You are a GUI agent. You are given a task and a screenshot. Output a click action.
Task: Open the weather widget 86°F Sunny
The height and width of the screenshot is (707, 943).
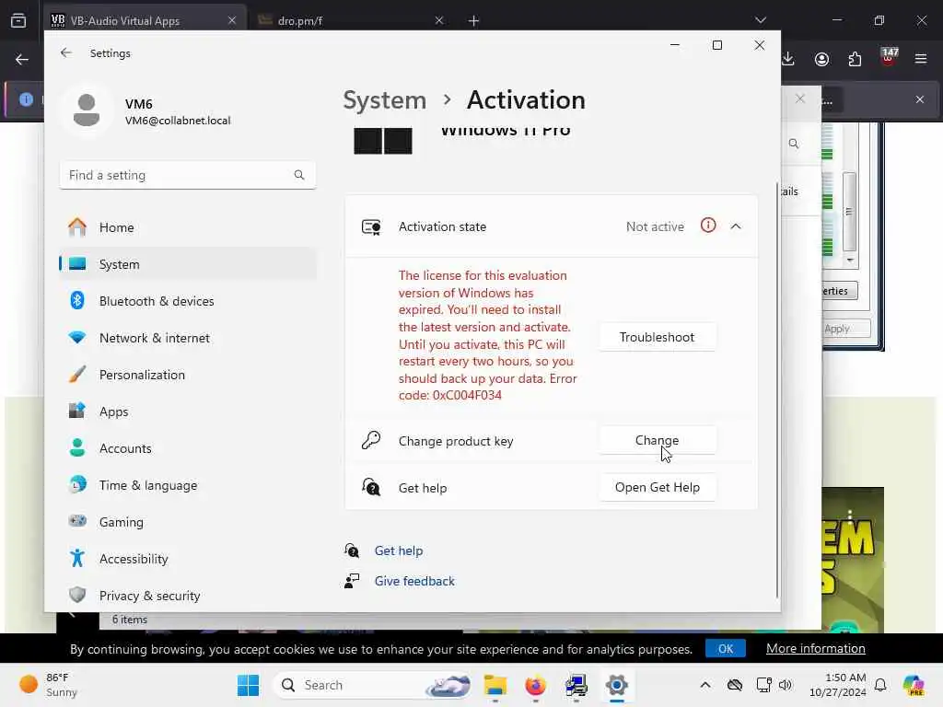pos(50,685)
